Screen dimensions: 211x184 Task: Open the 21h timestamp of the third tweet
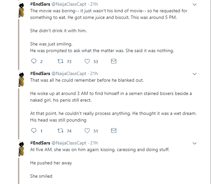pos(94,143)
